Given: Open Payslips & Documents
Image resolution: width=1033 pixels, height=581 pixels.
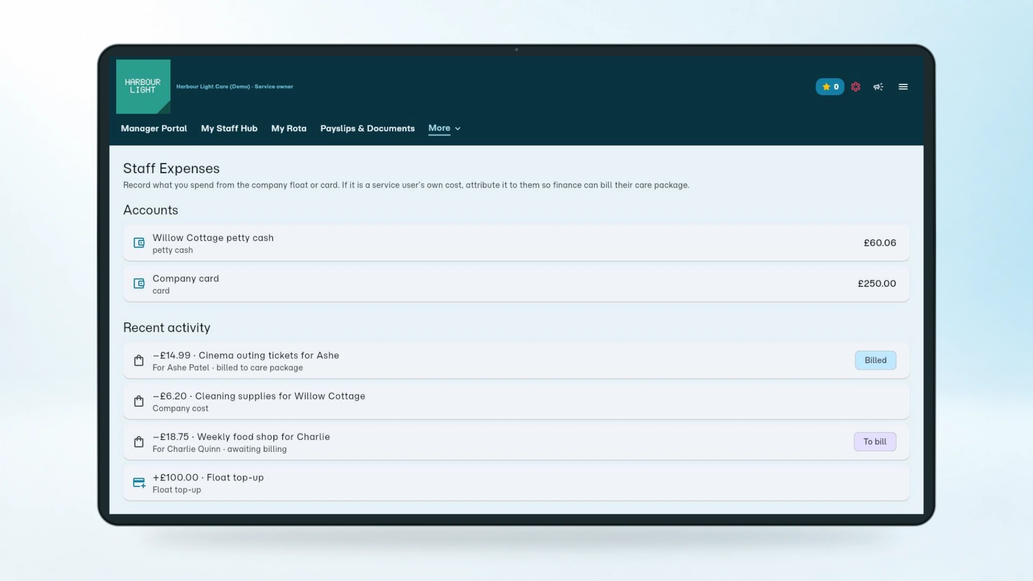Looking at the screenshot, I should (x=367, y=129).
